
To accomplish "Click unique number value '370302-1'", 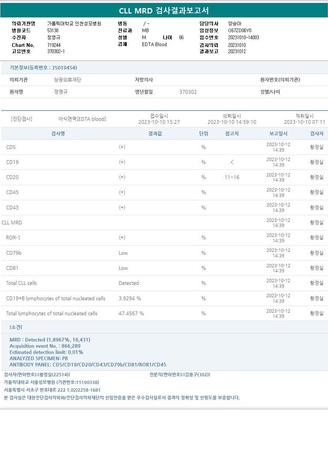I will point(56,51).
